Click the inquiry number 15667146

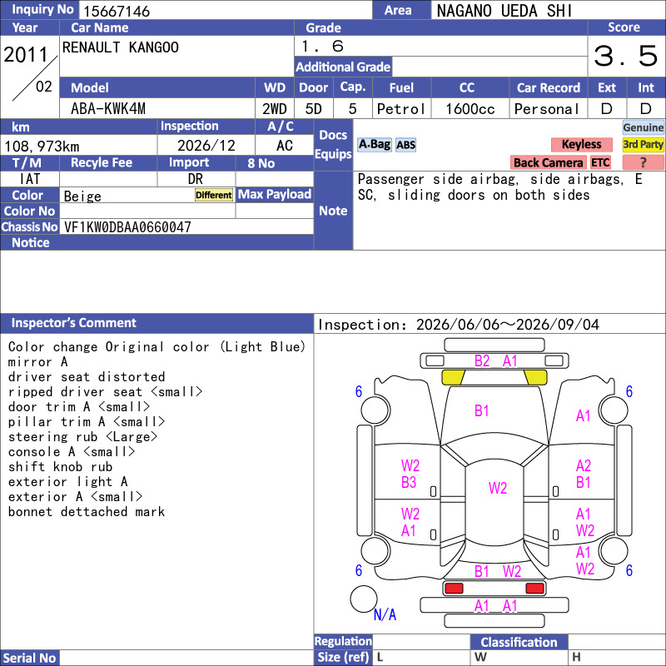tap(117, 11)
